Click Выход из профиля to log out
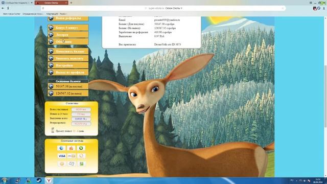 pyautogui.click(x=68, y=72)
